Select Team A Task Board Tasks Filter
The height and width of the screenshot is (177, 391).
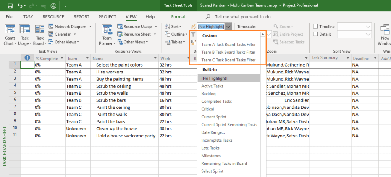coord(228,45)
